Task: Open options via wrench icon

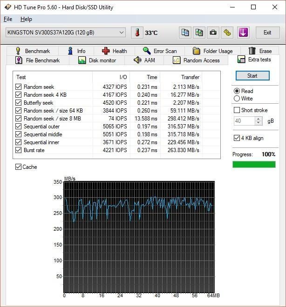Action: pos(227,33)
